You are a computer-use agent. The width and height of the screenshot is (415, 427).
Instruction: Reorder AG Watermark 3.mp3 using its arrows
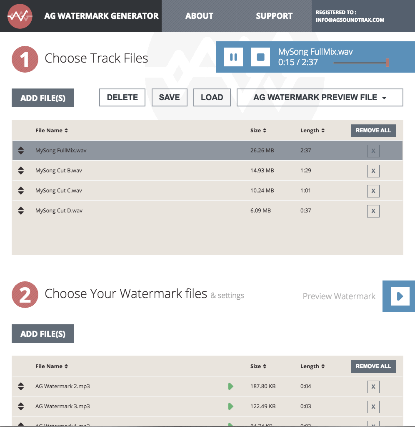click(x=21, y=406)
